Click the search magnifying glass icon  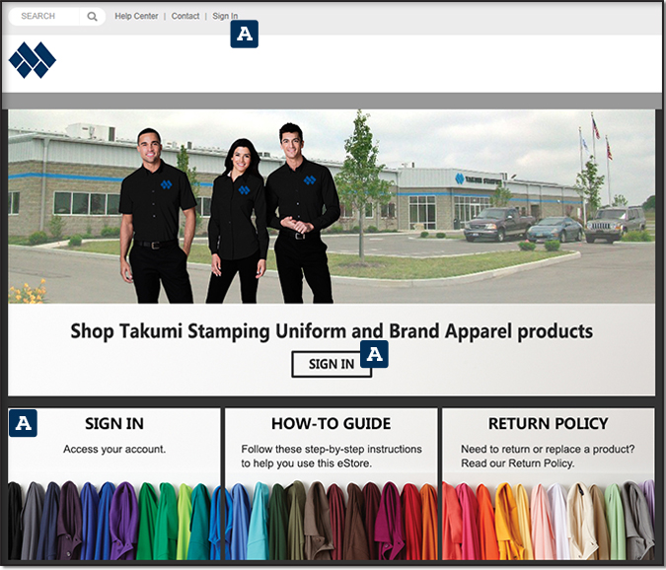click(92, 17)
